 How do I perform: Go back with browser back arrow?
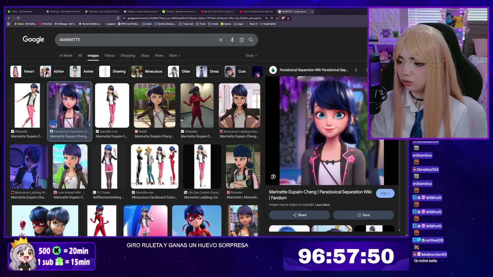[9, 18]
